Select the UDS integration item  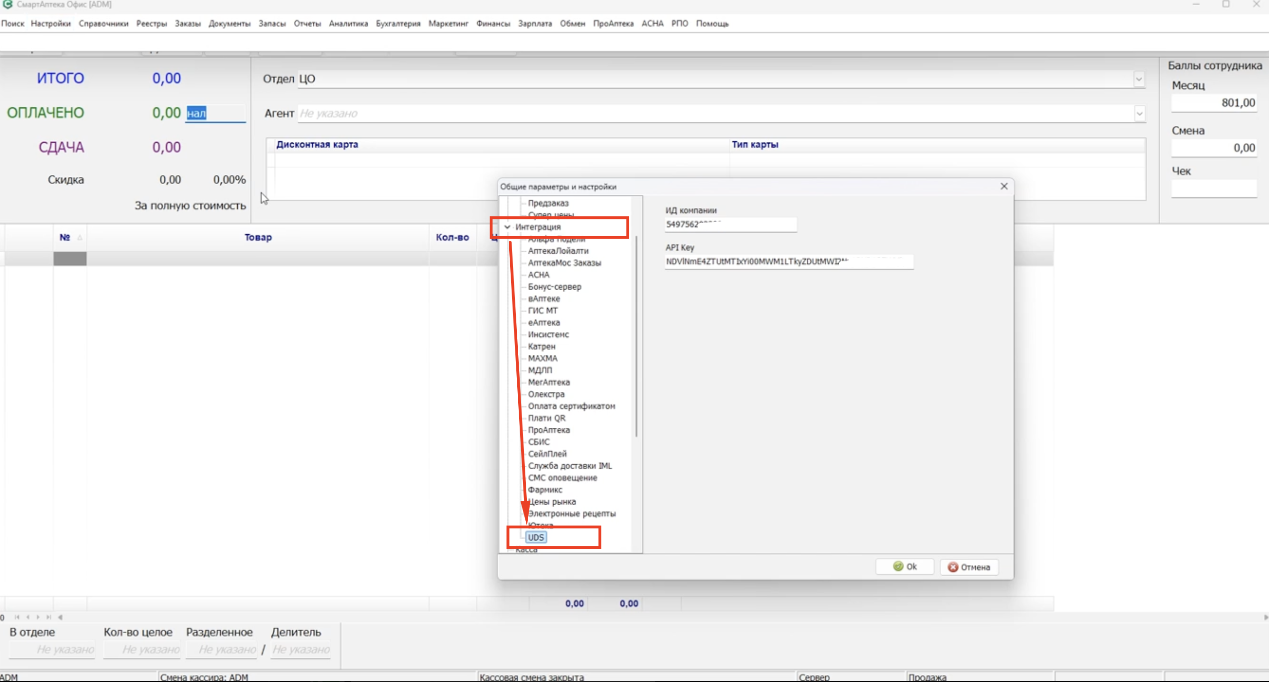click(x=535, y=537)
